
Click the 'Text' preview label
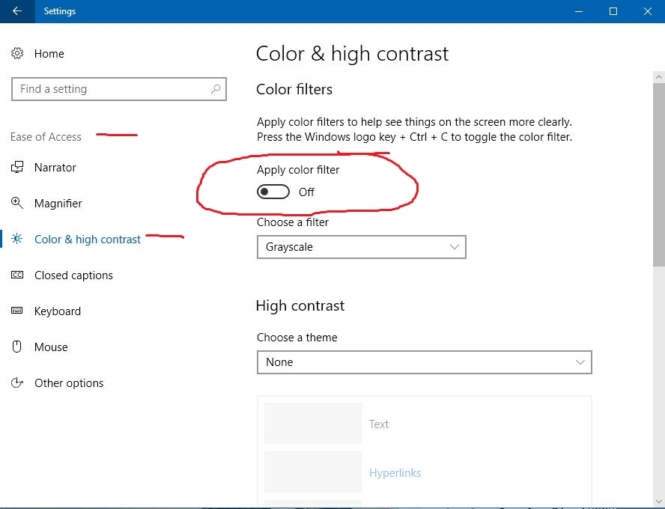(x=379, y=424)
